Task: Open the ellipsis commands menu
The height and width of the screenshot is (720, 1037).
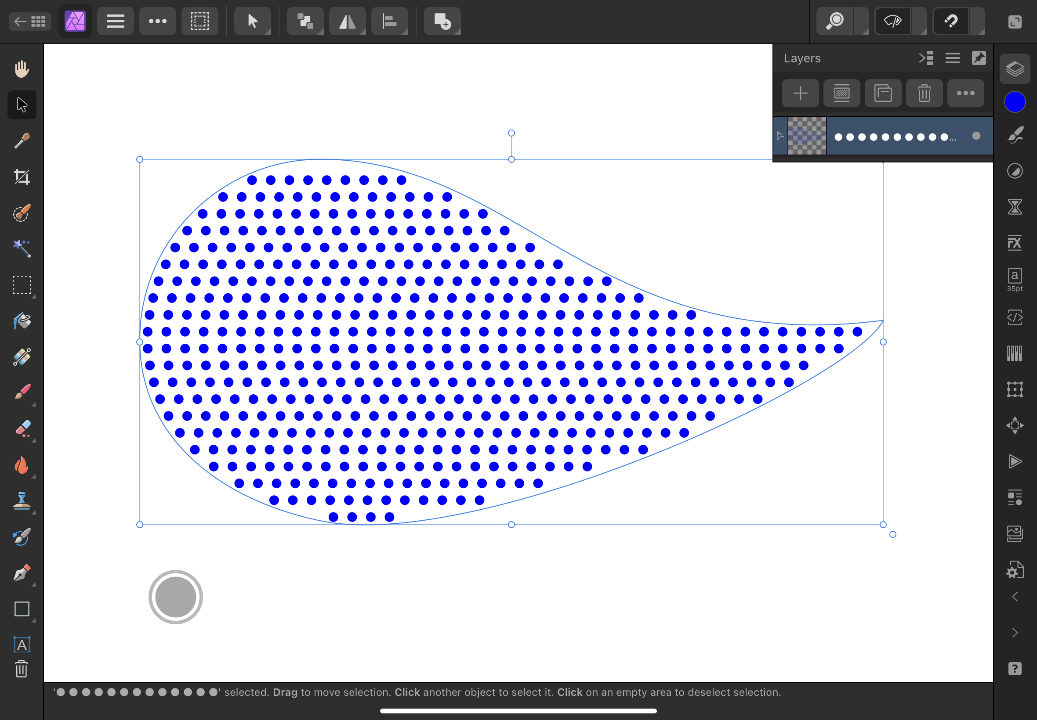Action: 158,21
